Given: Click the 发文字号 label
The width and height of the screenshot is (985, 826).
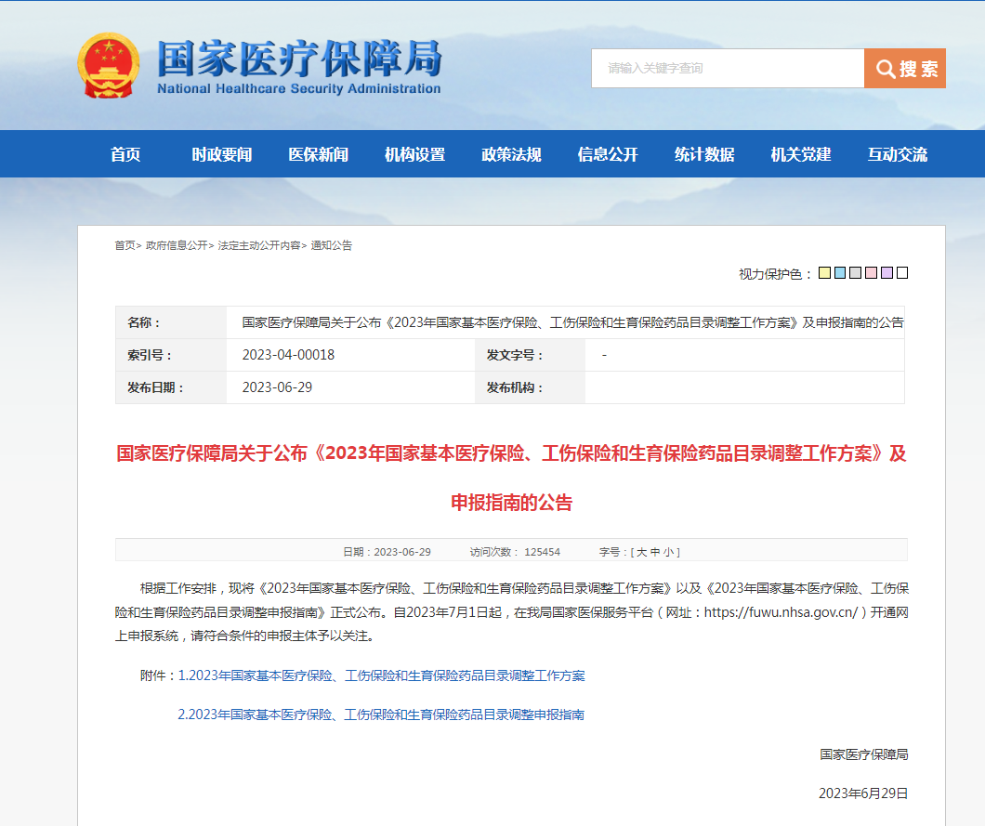Looking at the screenshot, I should pyautogui.click(x=515, y=355).
